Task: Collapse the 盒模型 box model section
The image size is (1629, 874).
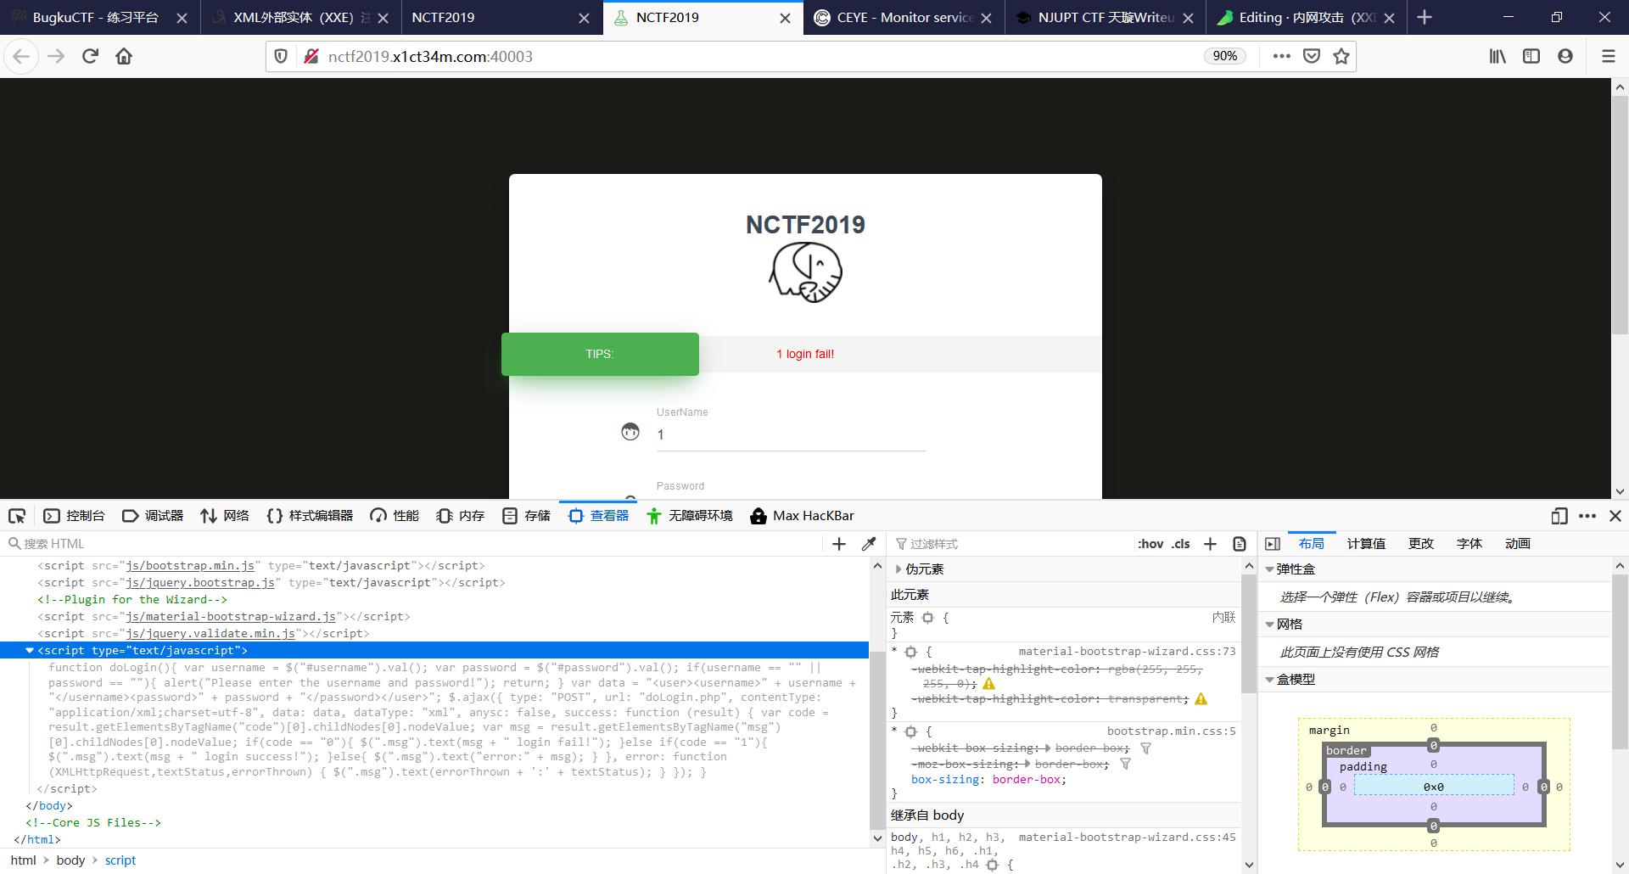Action: point(1269,680)
